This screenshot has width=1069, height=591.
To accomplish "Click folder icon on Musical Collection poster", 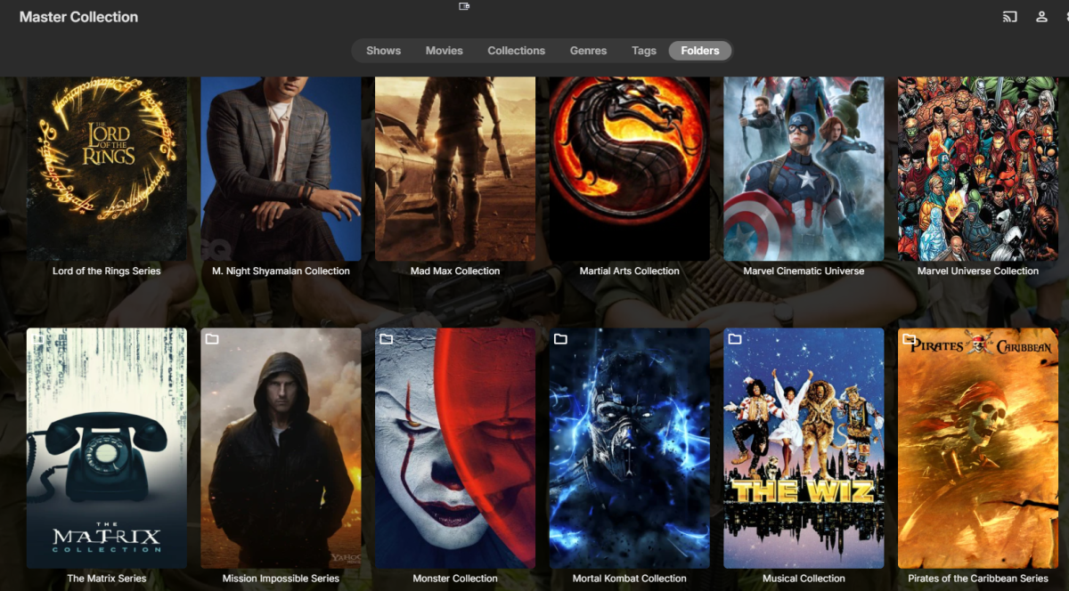I will click(735, 339).
